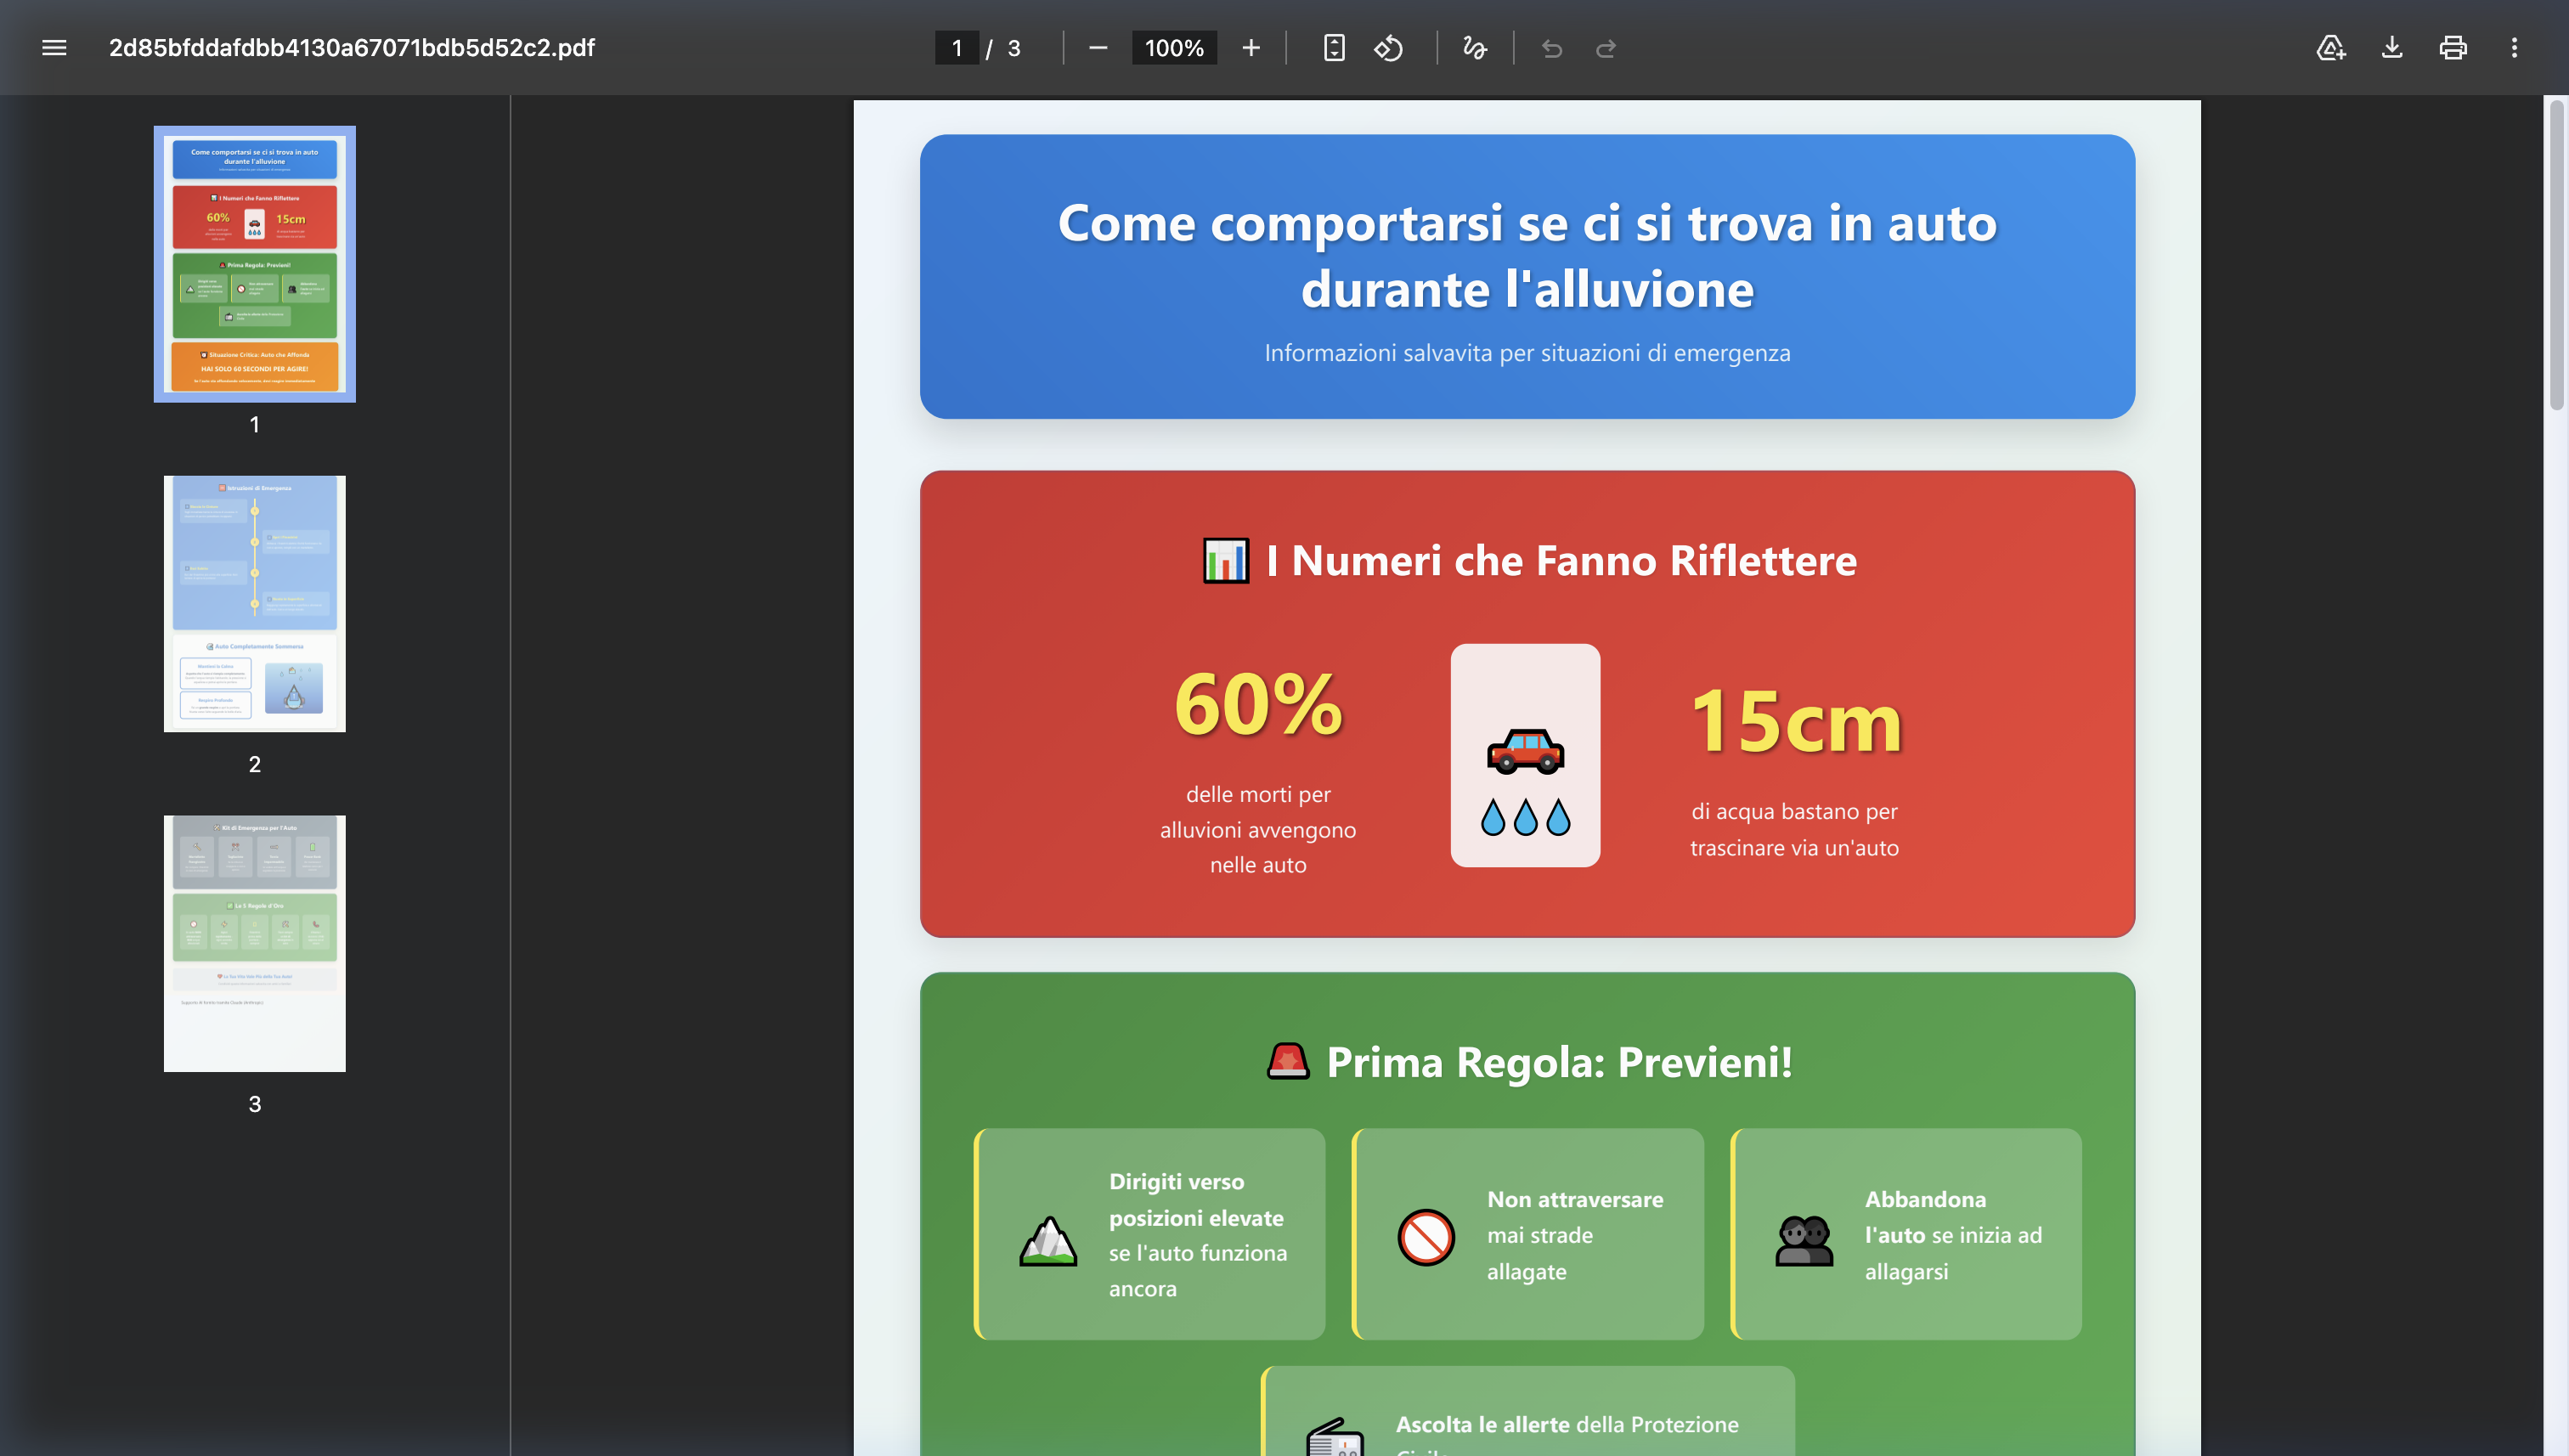Open page 3 thumbnail
Screen dimensions: 2569x1456
254,944
